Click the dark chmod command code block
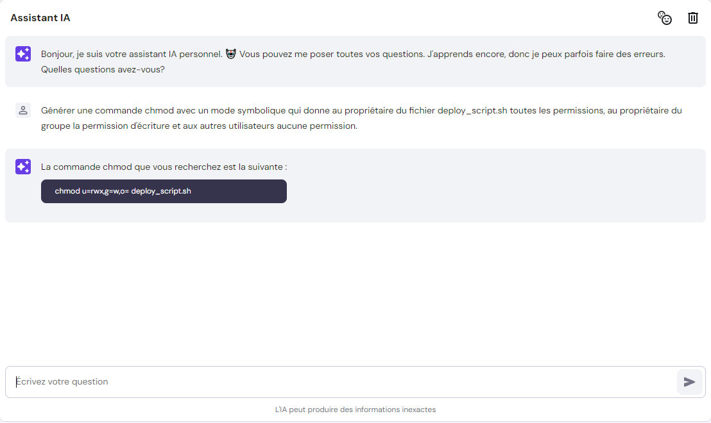This screenshot has height=423, width=711. click(x=164, y=191)
